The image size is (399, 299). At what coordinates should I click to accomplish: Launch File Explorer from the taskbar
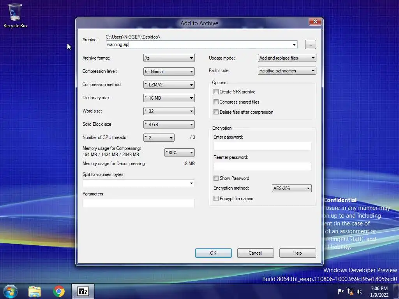(x=35, y=291)
